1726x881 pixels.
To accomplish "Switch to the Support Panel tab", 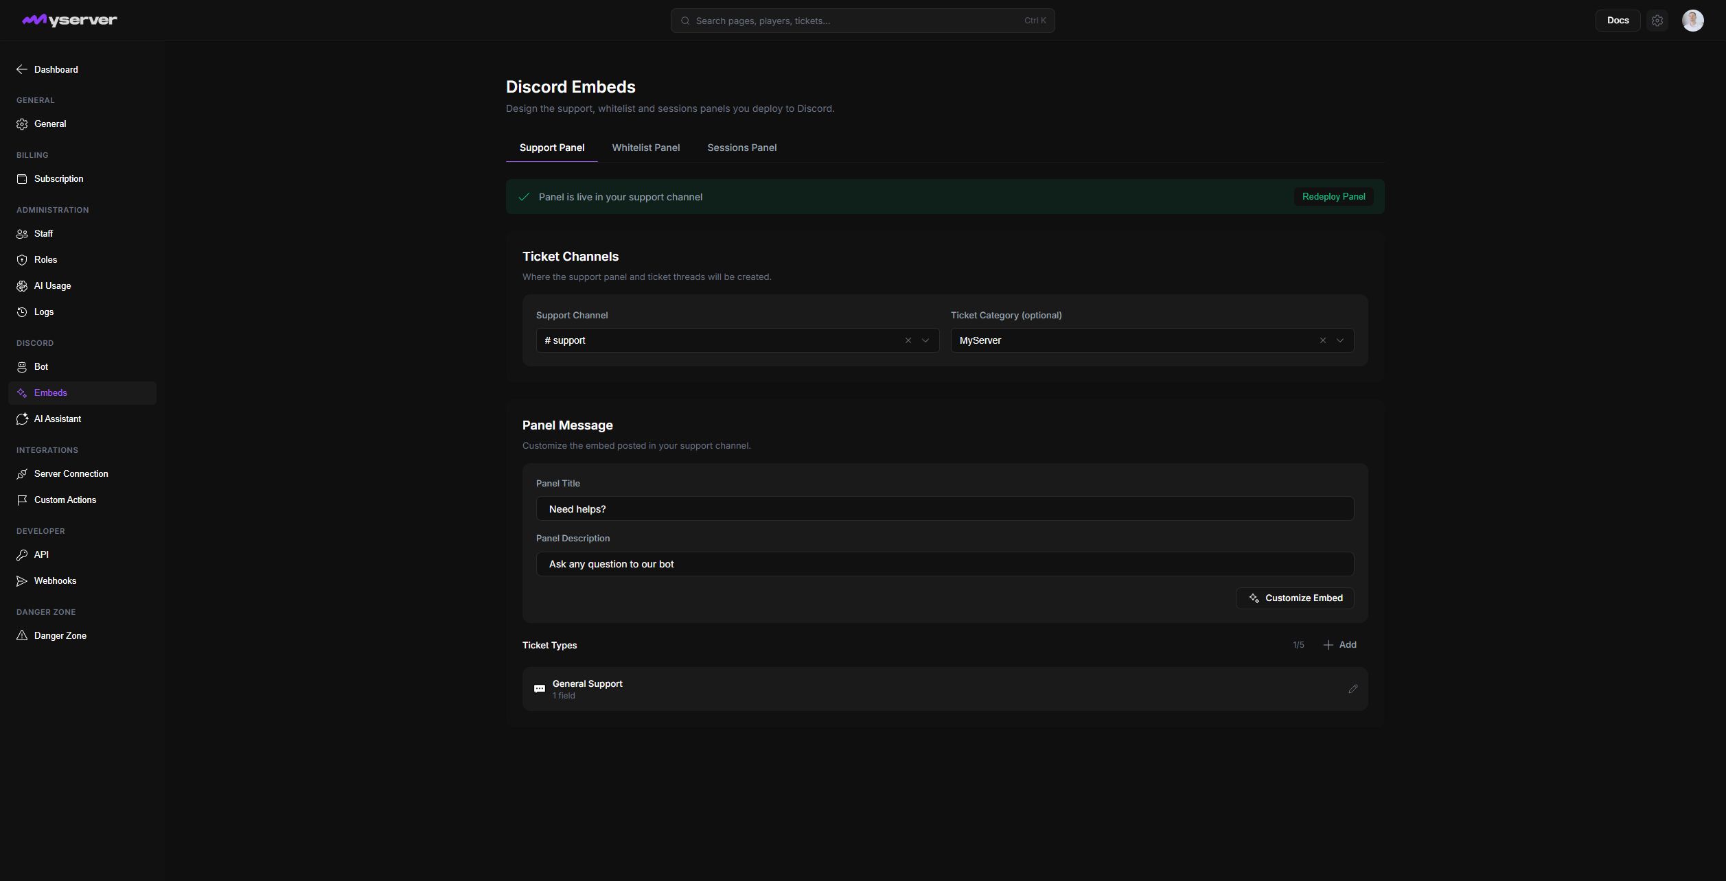I will coord(552,148).
